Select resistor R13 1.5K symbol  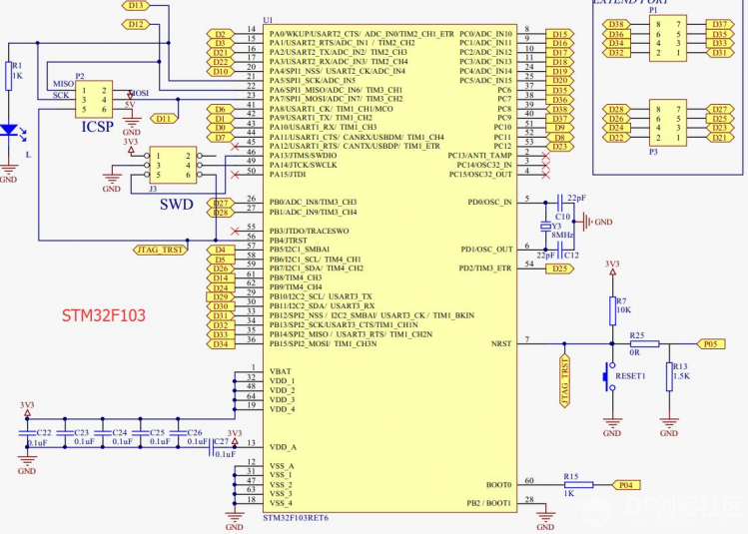[x=669, y=376]
